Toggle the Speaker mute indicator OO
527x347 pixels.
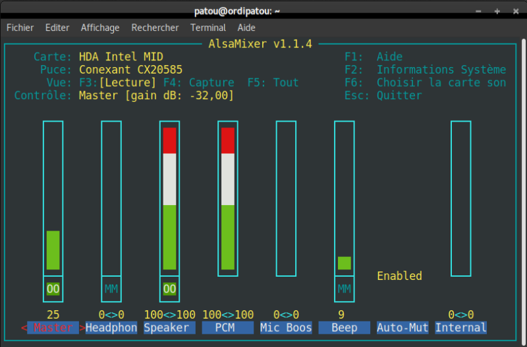(x=169, y=289)
